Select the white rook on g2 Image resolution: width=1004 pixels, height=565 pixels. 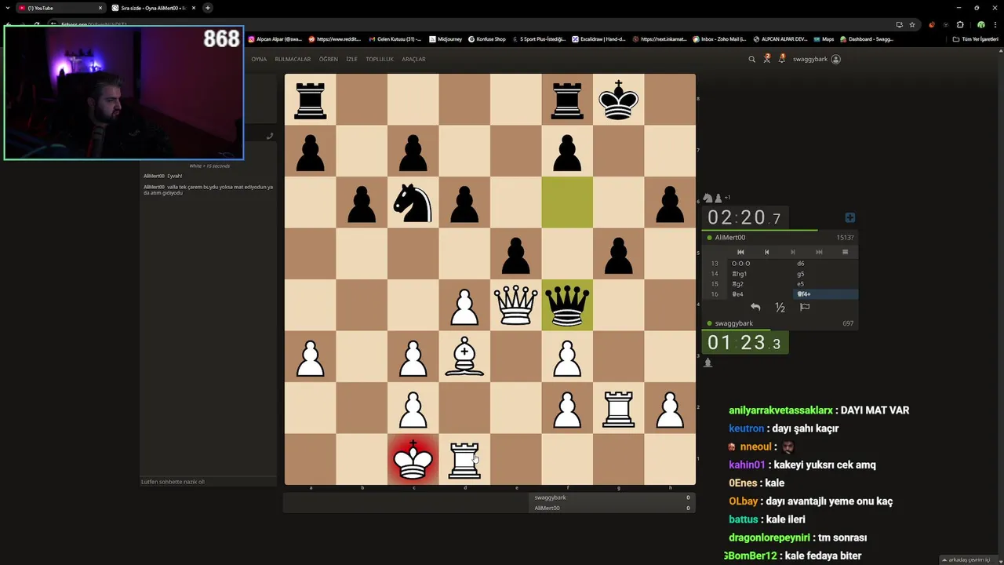click(619, 408)
